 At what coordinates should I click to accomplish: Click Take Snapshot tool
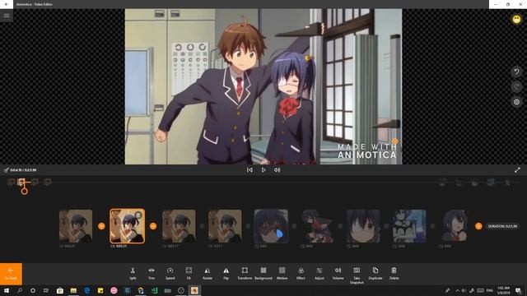point(357,275)
